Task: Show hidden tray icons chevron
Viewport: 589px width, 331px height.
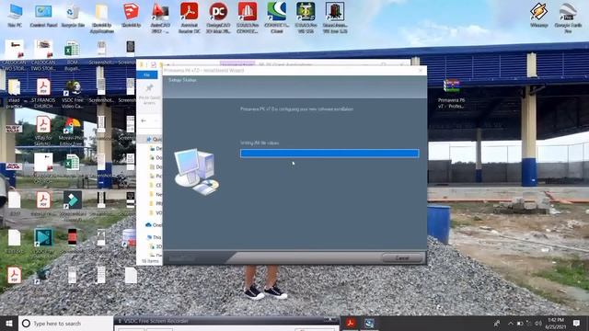Action: click(510, 323)
